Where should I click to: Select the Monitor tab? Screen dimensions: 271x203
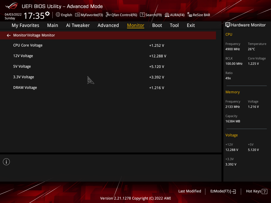click(136, 25)
